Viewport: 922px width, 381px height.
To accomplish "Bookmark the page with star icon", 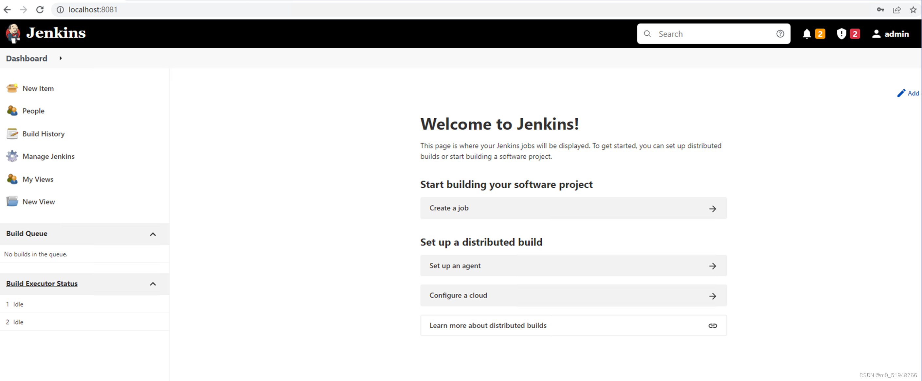I will 913,10.
